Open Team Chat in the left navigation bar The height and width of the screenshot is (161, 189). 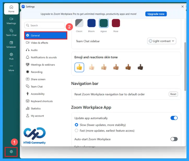pyautogui.click(x=11, y=33)
